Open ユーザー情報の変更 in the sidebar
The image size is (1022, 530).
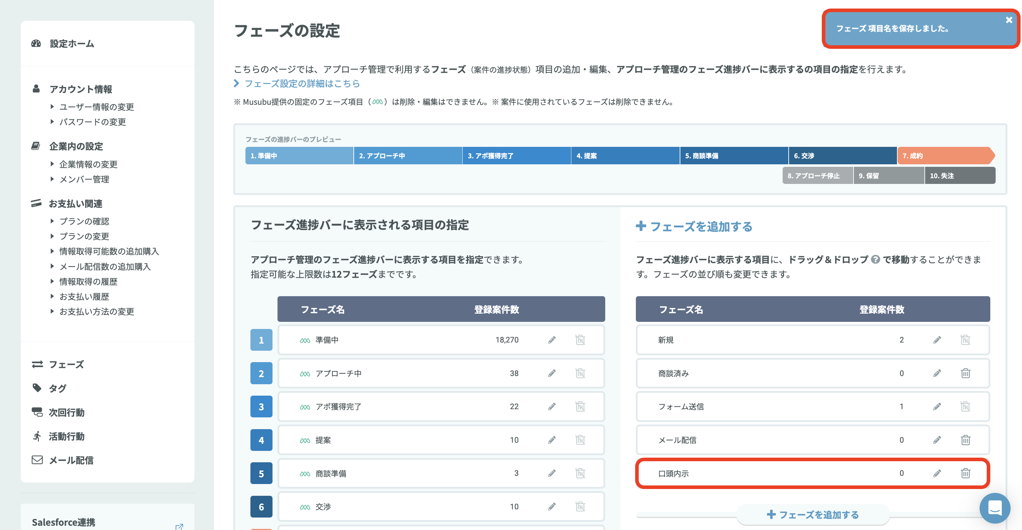(x=97, y=107)
